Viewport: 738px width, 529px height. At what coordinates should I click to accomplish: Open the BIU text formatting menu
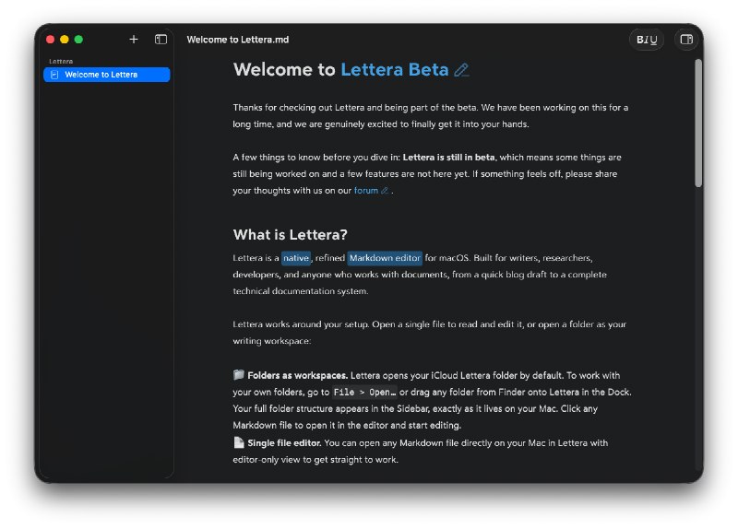(647, 40)
